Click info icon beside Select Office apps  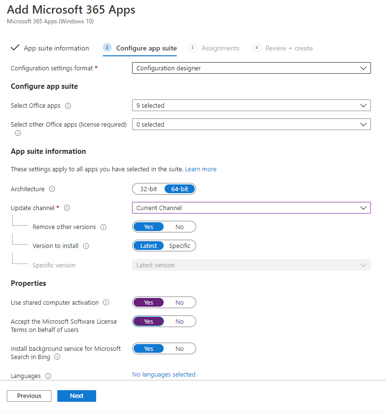68,106
